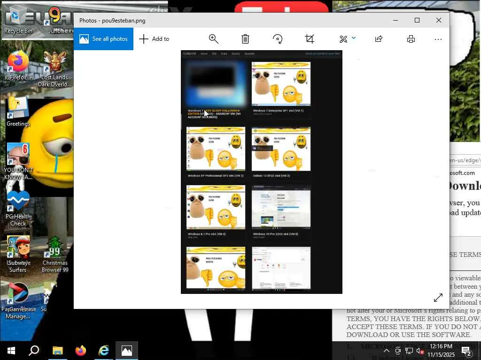Select the Firefox desktop shortcut
481x360 pixels.
point(18,65)
